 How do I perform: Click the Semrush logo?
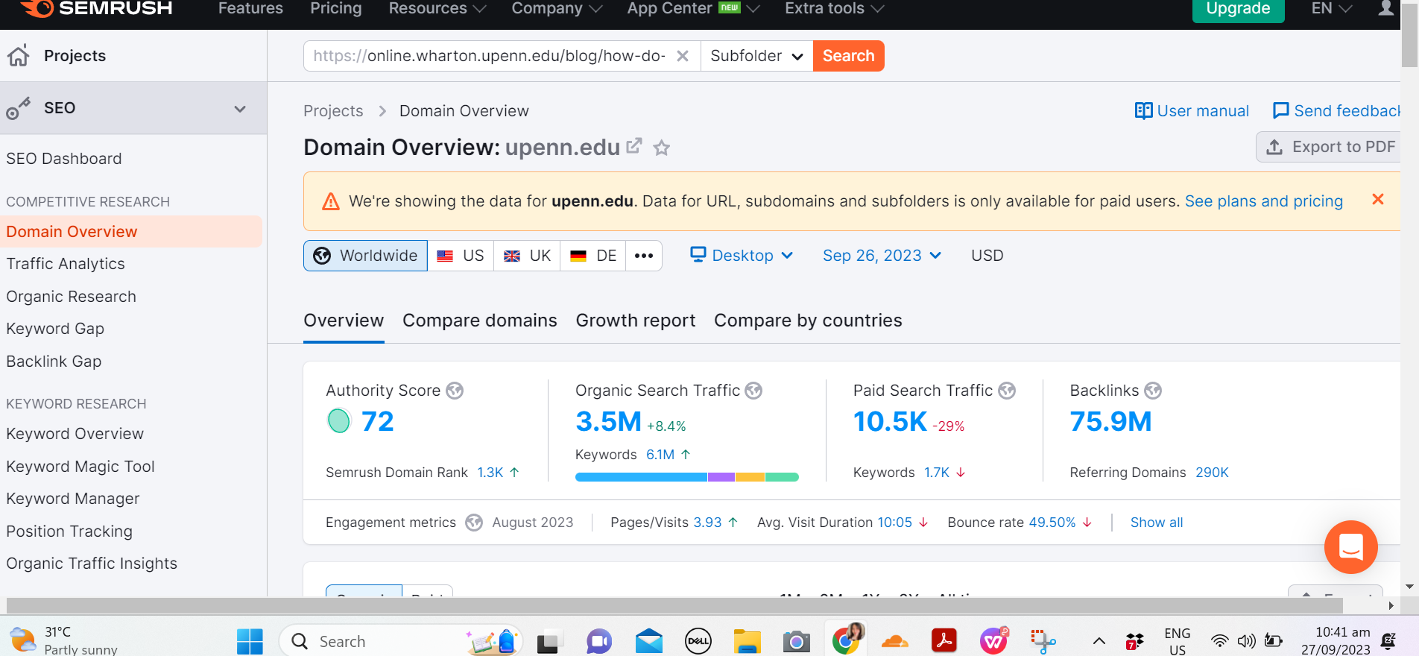point(97,8)
